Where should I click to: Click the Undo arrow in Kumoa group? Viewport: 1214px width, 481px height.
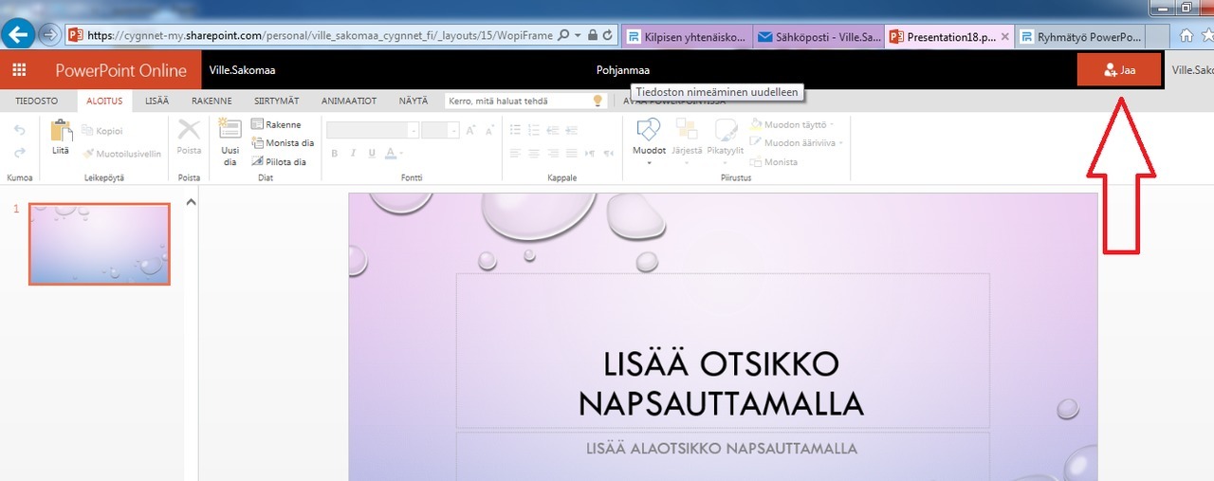pyautogui.click(x=19, y=130)
